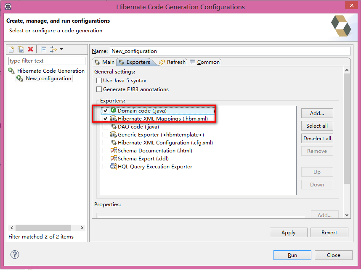Image resolution: width=361 pixels, height=270 pixels.
Task: Click the dialog title bar gear icon
Action: [x=8, y=7]
